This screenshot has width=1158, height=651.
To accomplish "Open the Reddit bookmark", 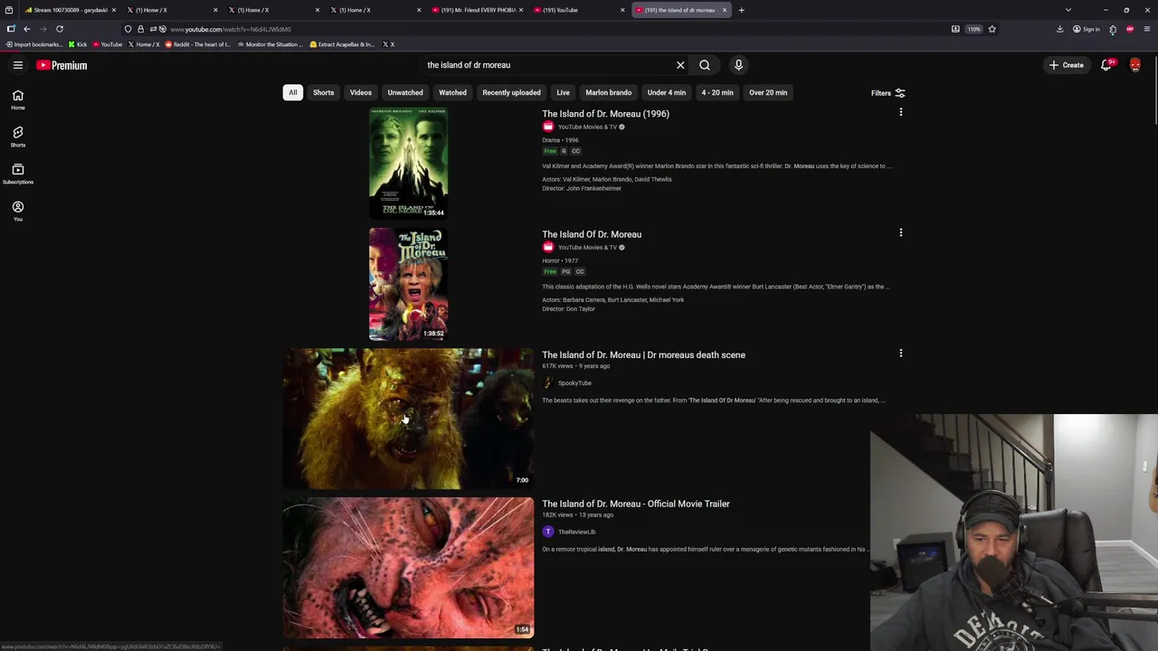I will click(x=197, y=44).
